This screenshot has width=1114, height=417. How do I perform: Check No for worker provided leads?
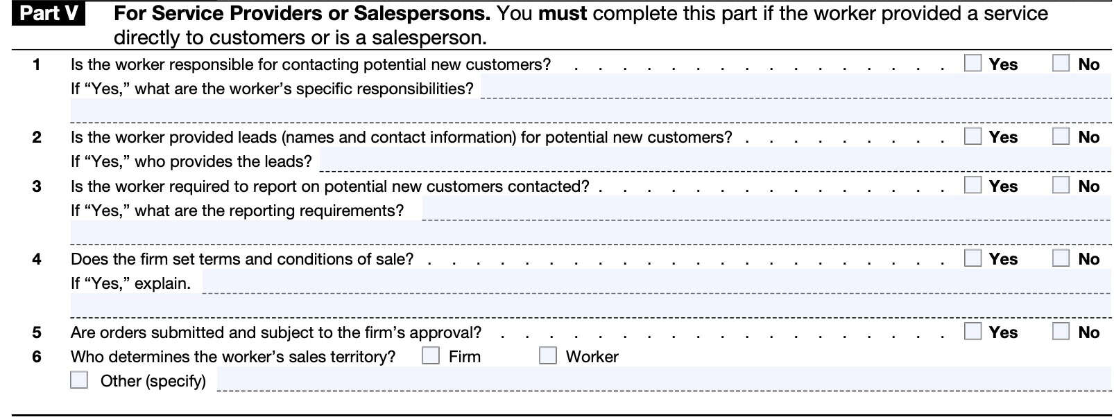pos(1061,136)
